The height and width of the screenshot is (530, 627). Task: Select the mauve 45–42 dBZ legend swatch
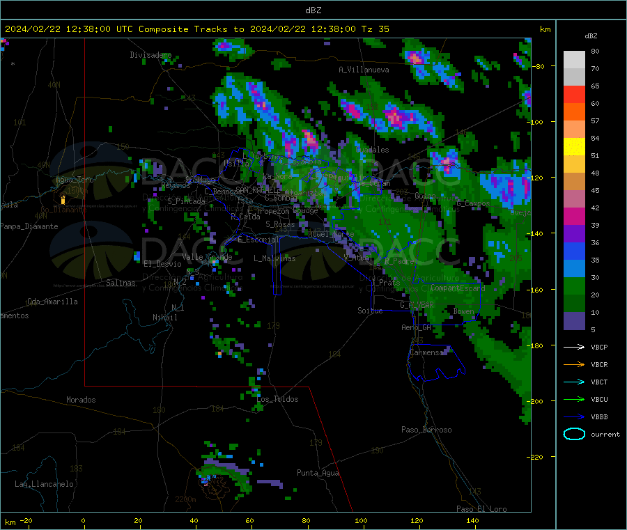[x=574, y=199]
